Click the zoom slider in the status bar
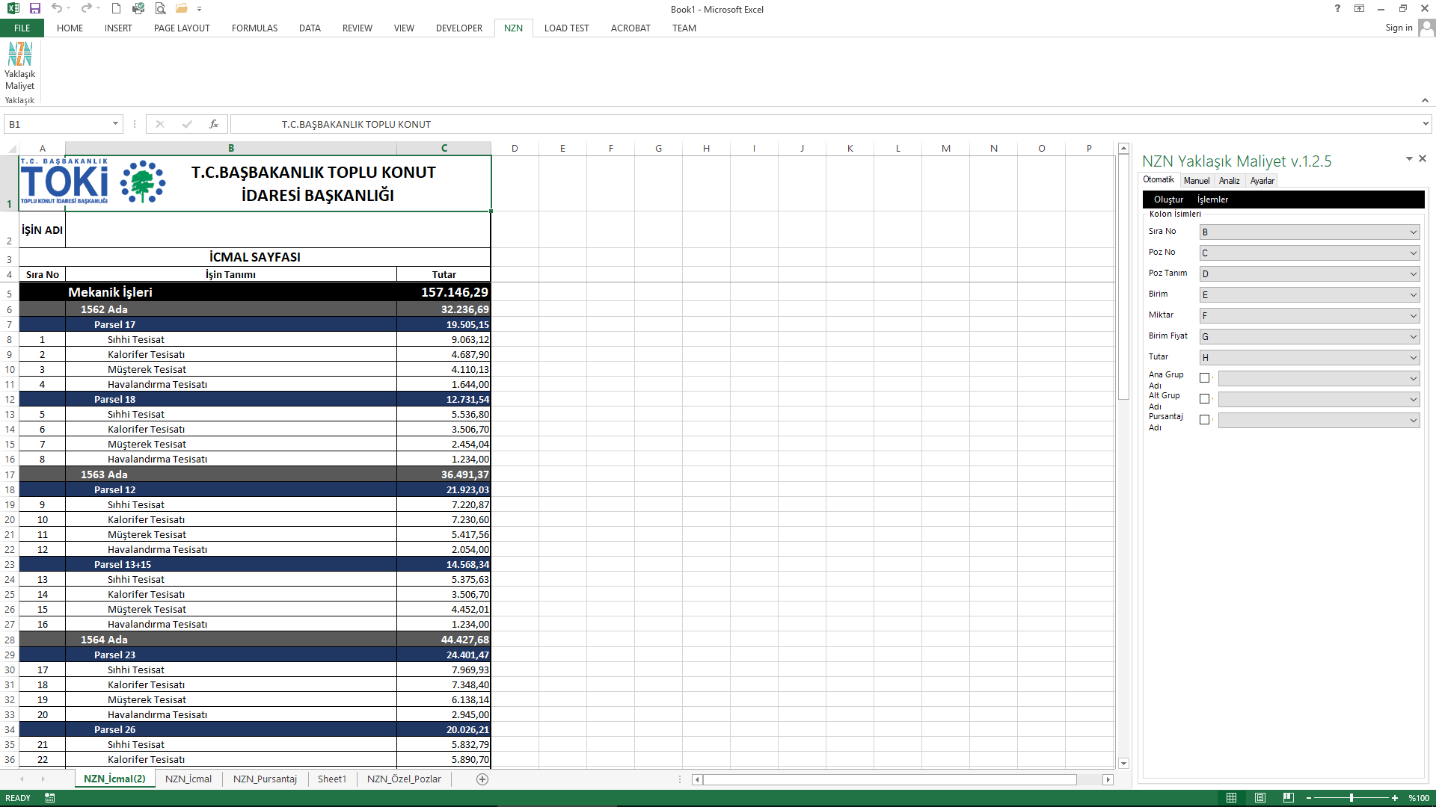Screen dimensions: 1436x807 (1351, 798)
